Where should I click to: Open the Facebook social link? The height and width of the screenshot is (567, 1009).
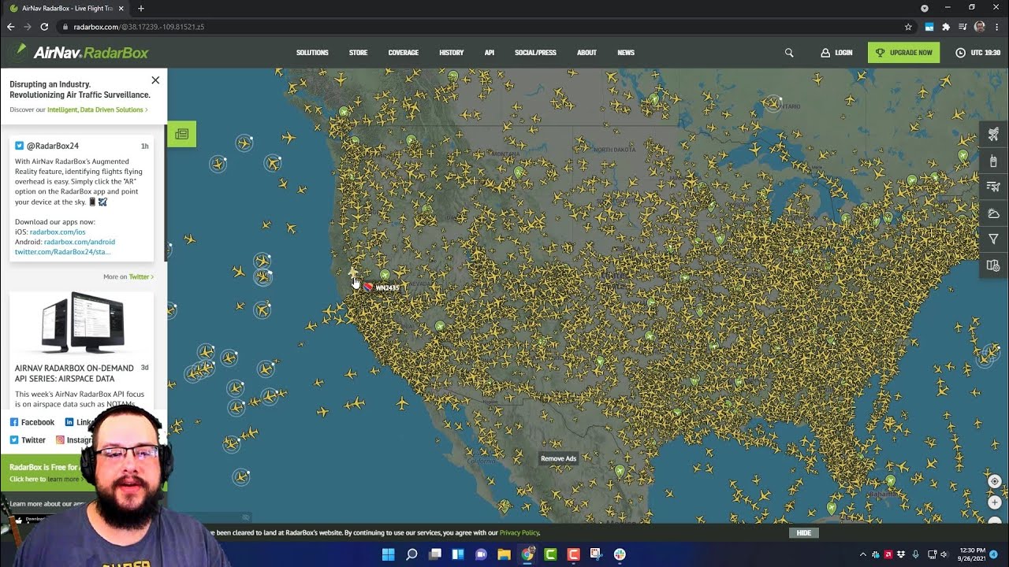(x=32, y=422)
